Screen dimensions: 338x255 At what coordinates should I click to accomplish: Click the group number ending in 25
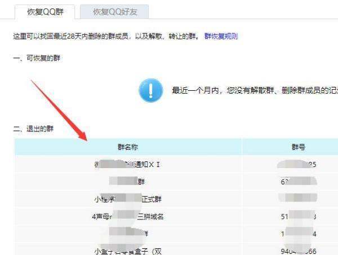point(297,165)
